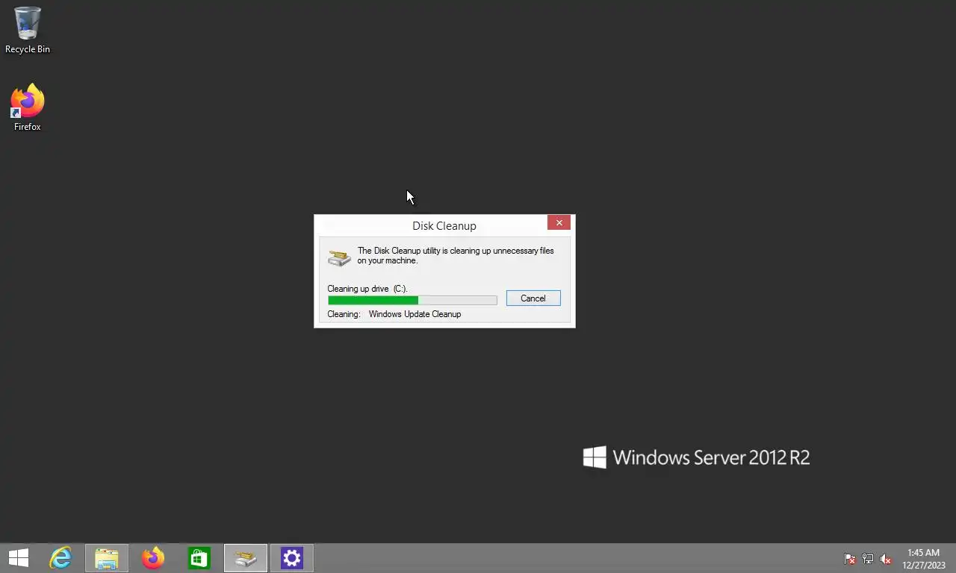Select the Firefox desktop shortcut
Screen dimensions: 956x573
tap(28, 107)
